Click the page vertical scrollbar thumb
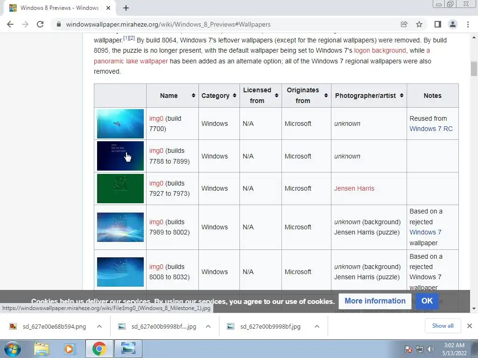Image resolution: width=478 pixels, height=358 pixels. 474,69
